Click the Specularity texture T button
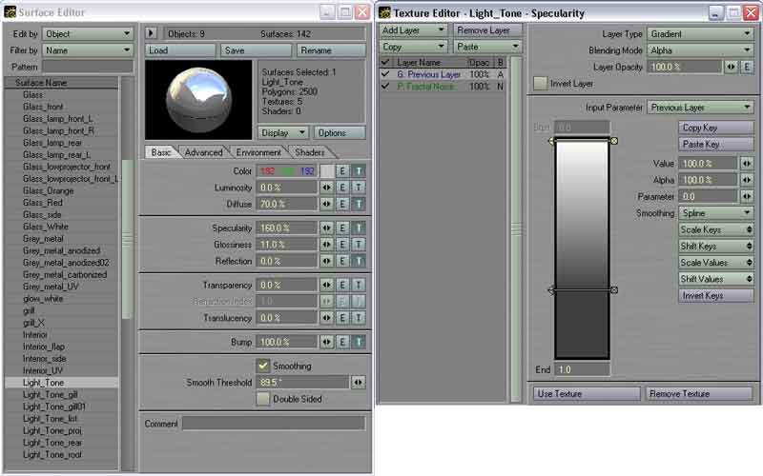Image resolution: width=763 pixels, height=476 pixels. click(359, 228)
